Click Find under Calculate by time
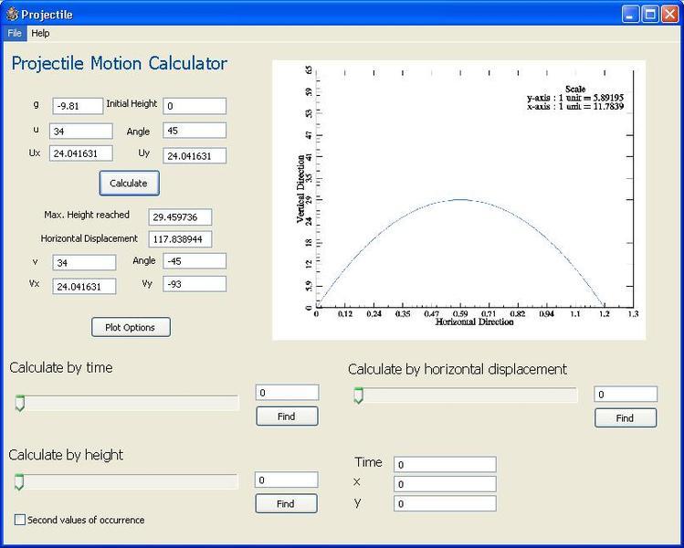Screen dimensions: 684x548 coord(287,416)
